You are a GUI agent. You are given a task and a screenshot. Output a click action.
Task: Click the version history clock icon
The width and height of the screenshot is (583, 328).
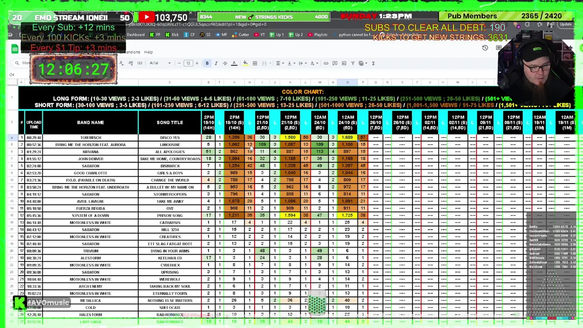tap(485, 48)
